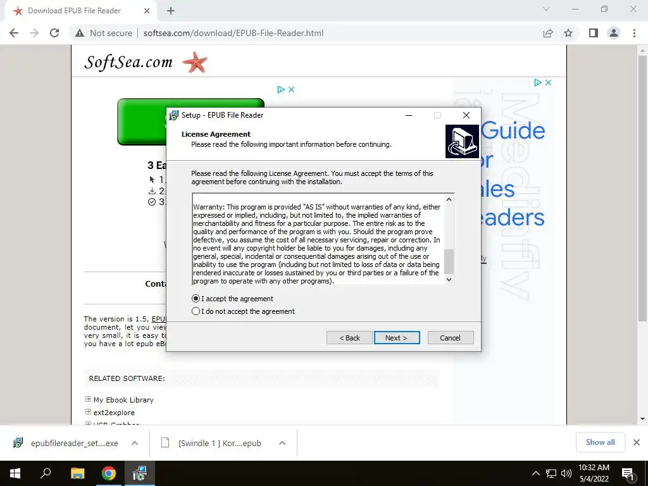Click the volume tray icon
Viewport: 648px width, 486px height.
pos(566,473)
